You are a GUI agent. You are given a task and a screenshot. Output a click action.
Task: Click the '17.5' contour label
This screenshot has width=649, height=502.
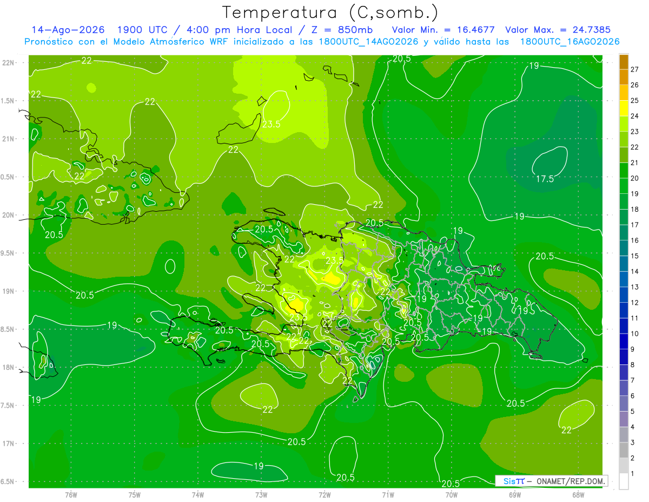pos(544,179)
